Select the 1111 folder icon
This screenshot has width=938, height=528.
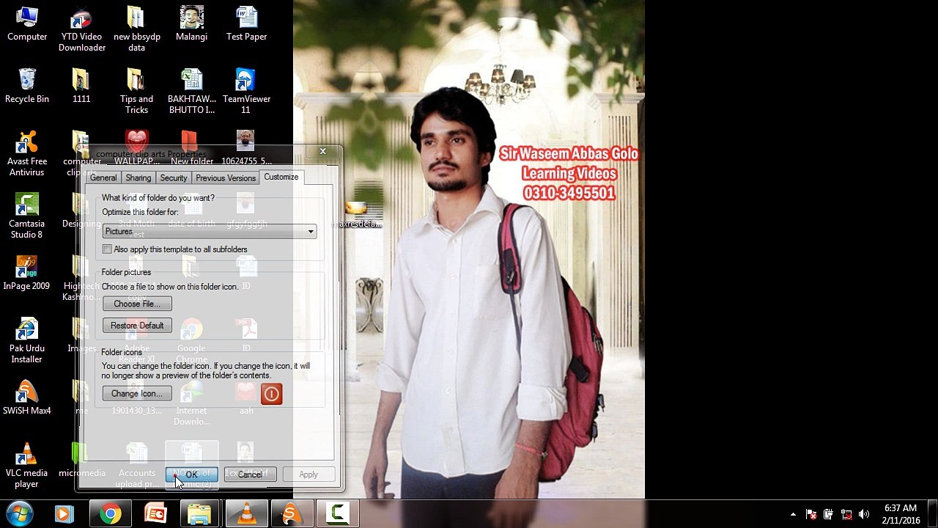point(81,87)
